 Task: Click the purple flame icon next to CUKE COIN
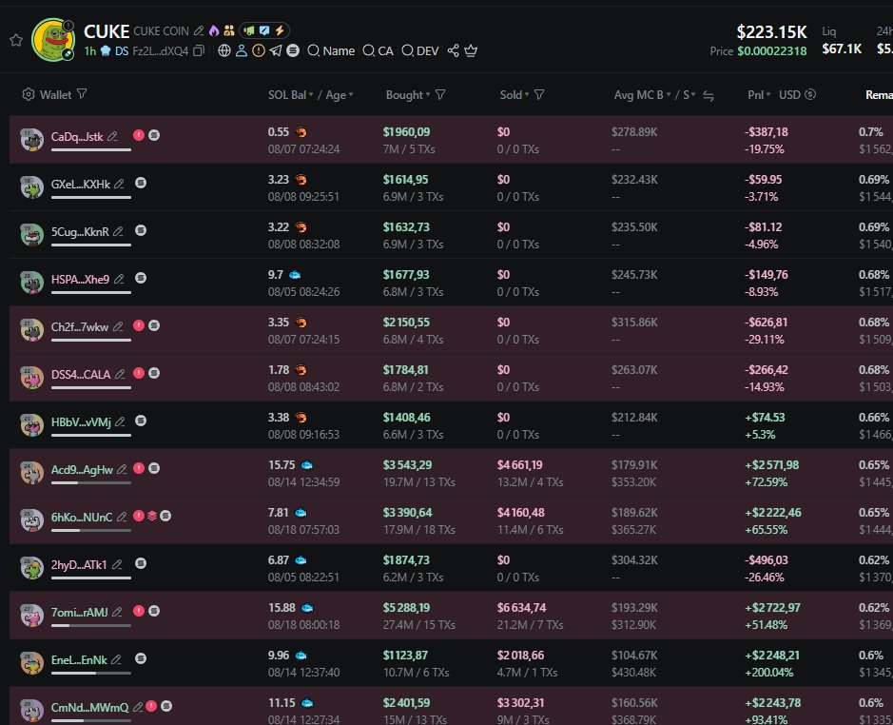214,30
